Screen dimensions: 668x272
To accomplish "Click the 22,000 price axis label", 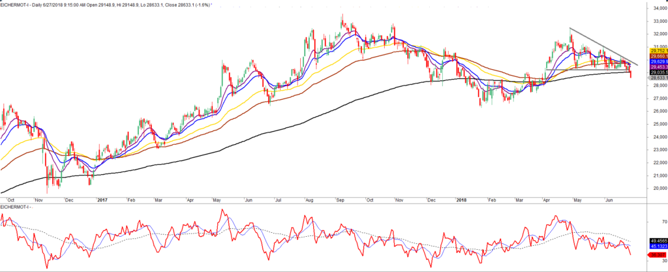I will pos(659,162).
